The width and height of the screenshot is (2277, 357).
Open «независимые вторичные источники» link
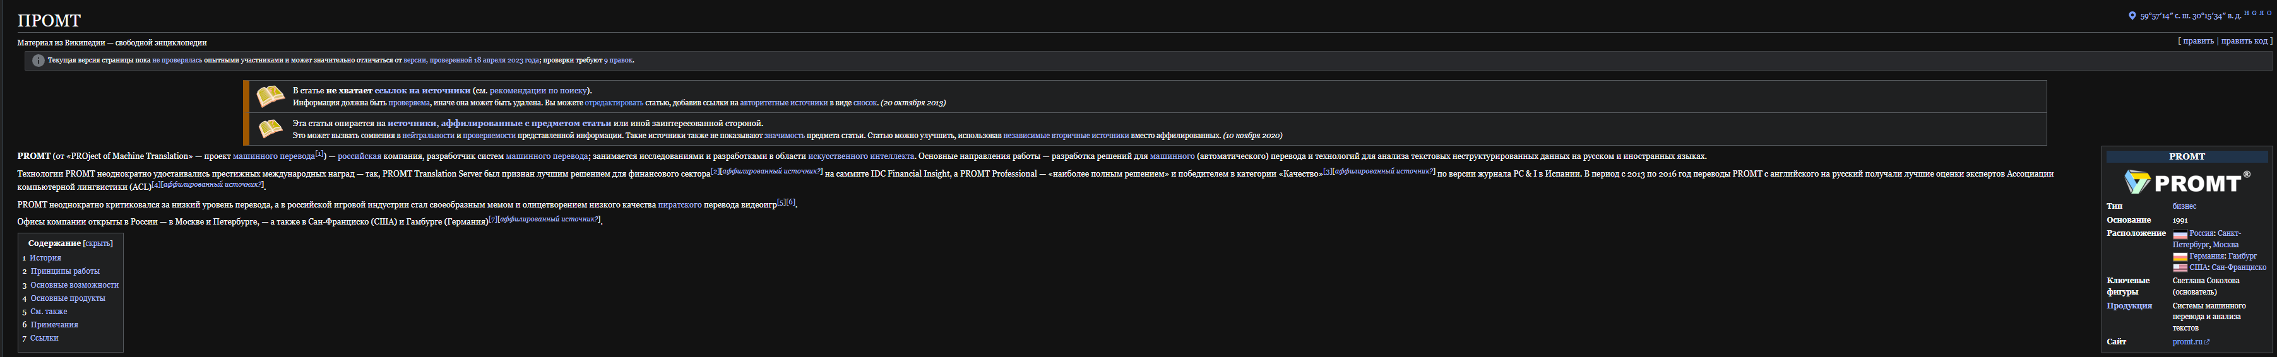coord(1065,136)
